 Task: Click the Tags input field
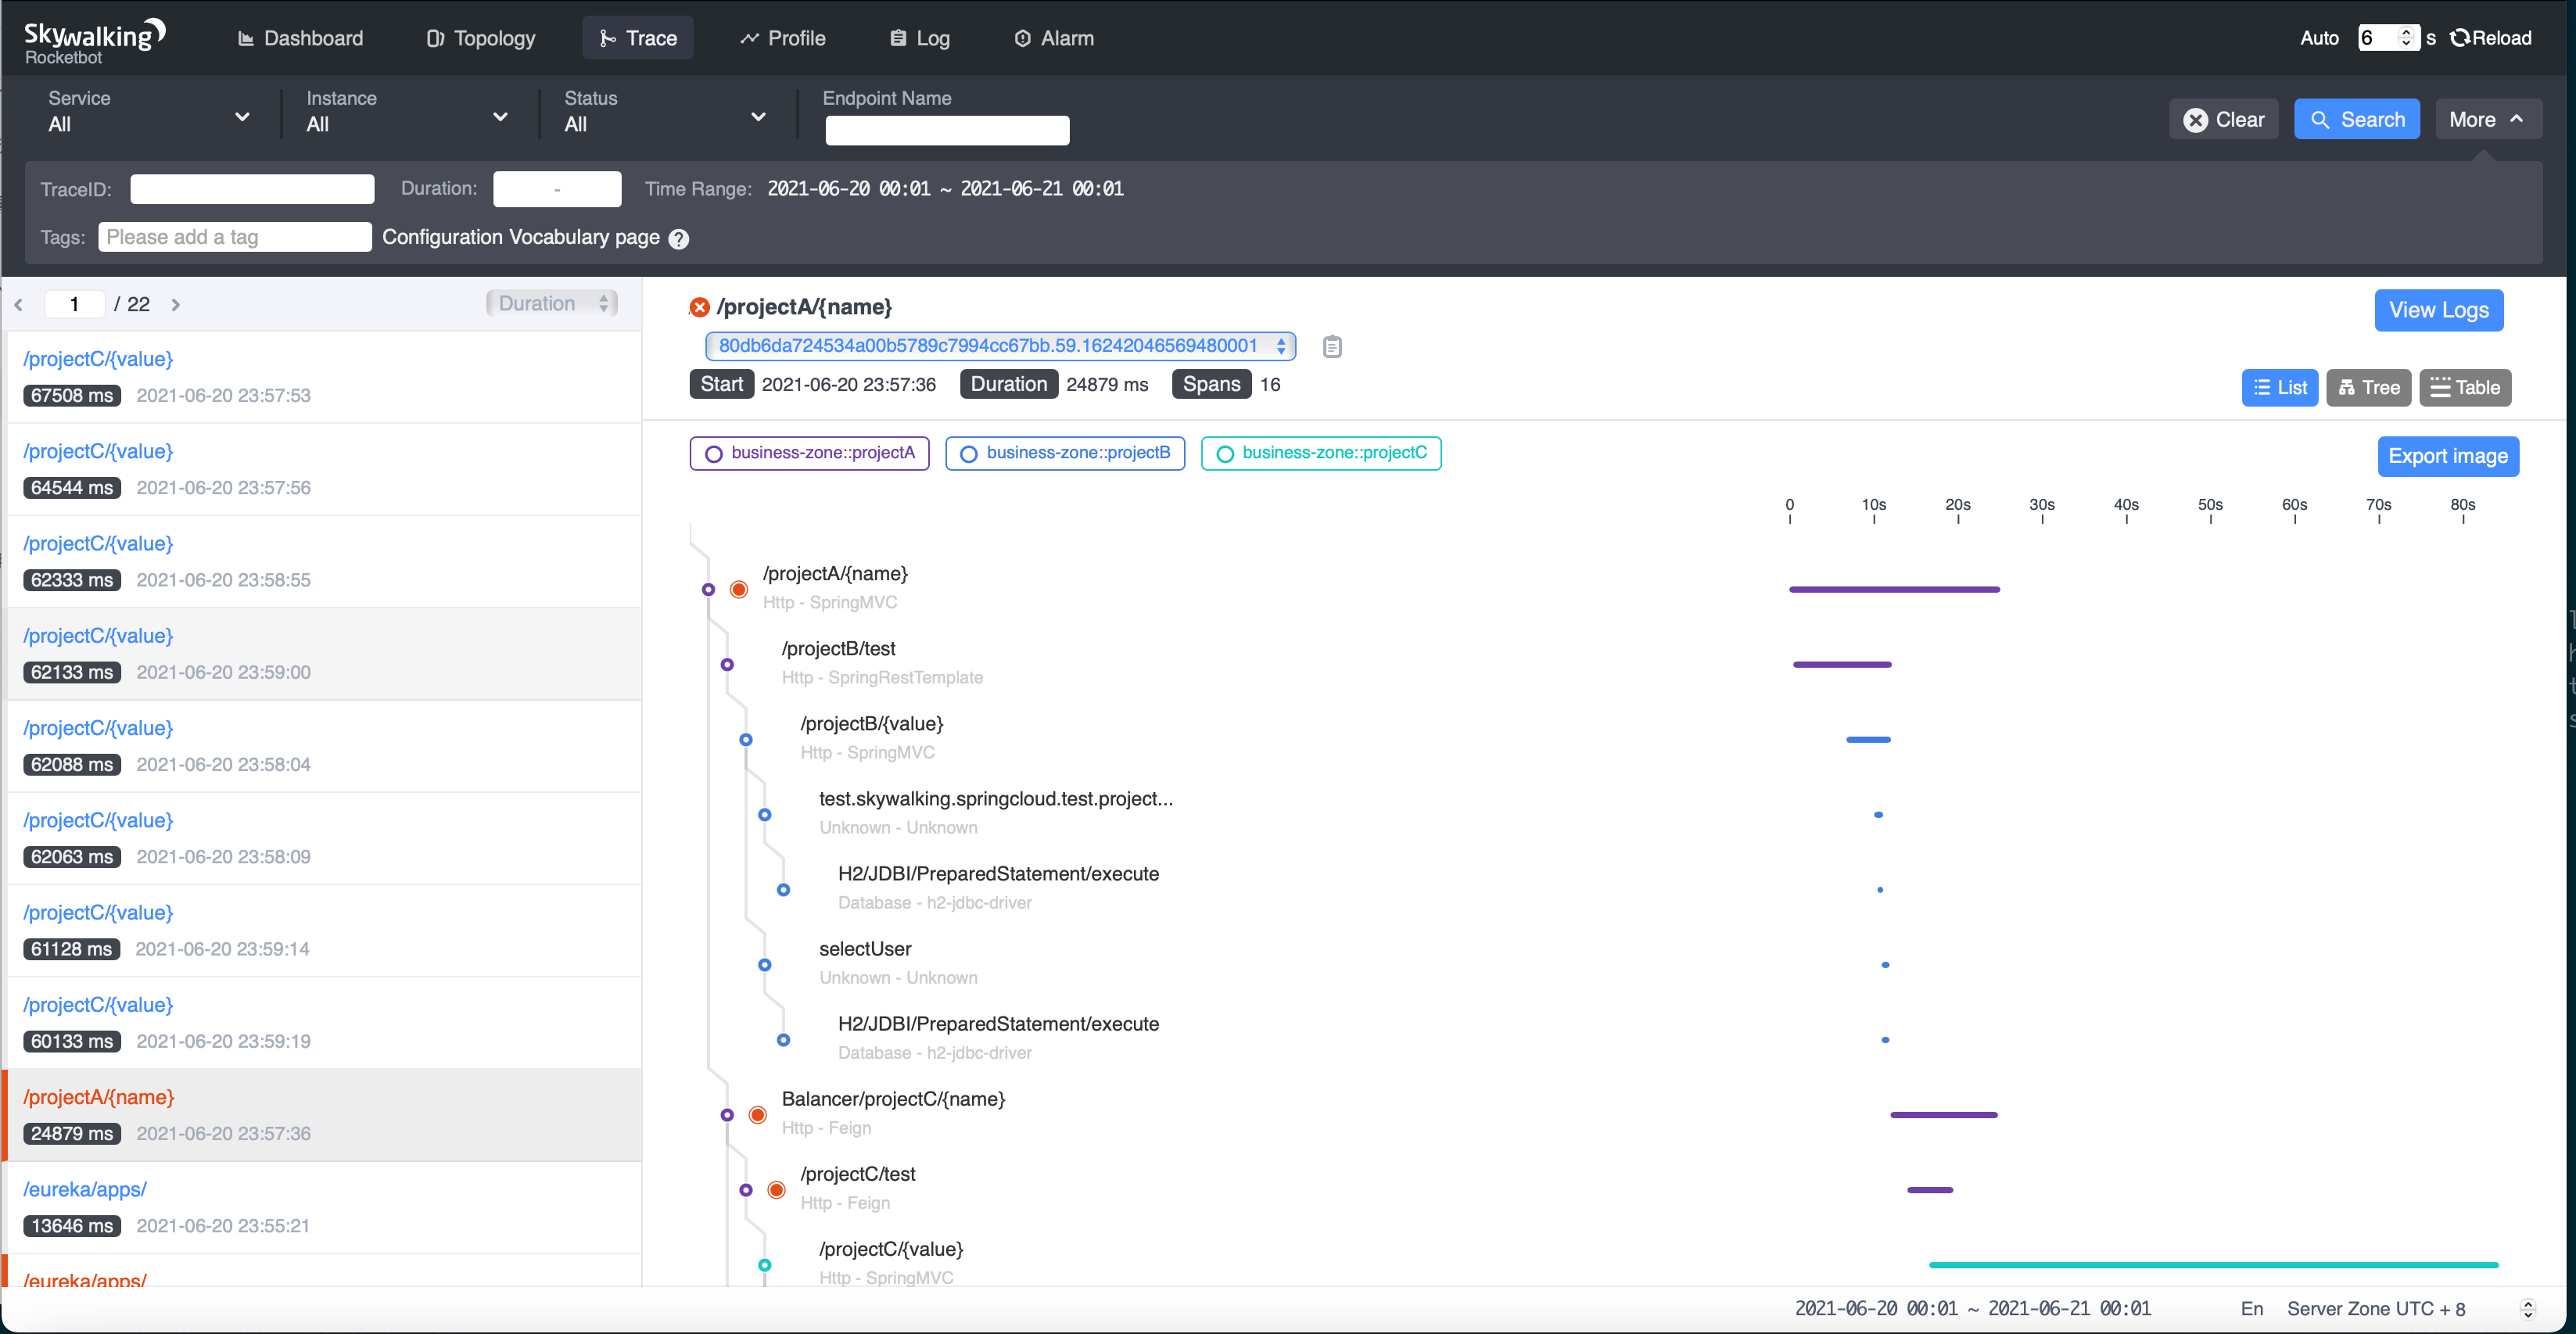(235, 237)
